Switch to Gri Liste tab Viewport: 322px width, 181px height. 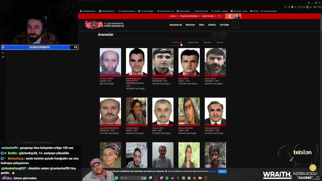[x=220, y=42]
